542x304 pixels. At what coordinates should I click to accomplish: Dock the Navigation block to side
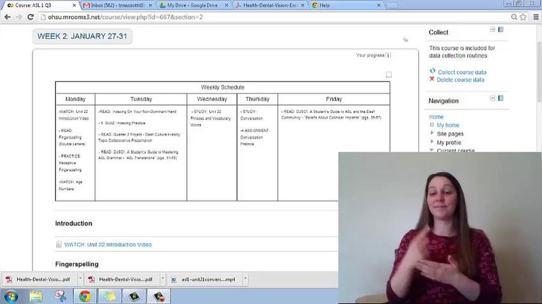click(501, 98)
